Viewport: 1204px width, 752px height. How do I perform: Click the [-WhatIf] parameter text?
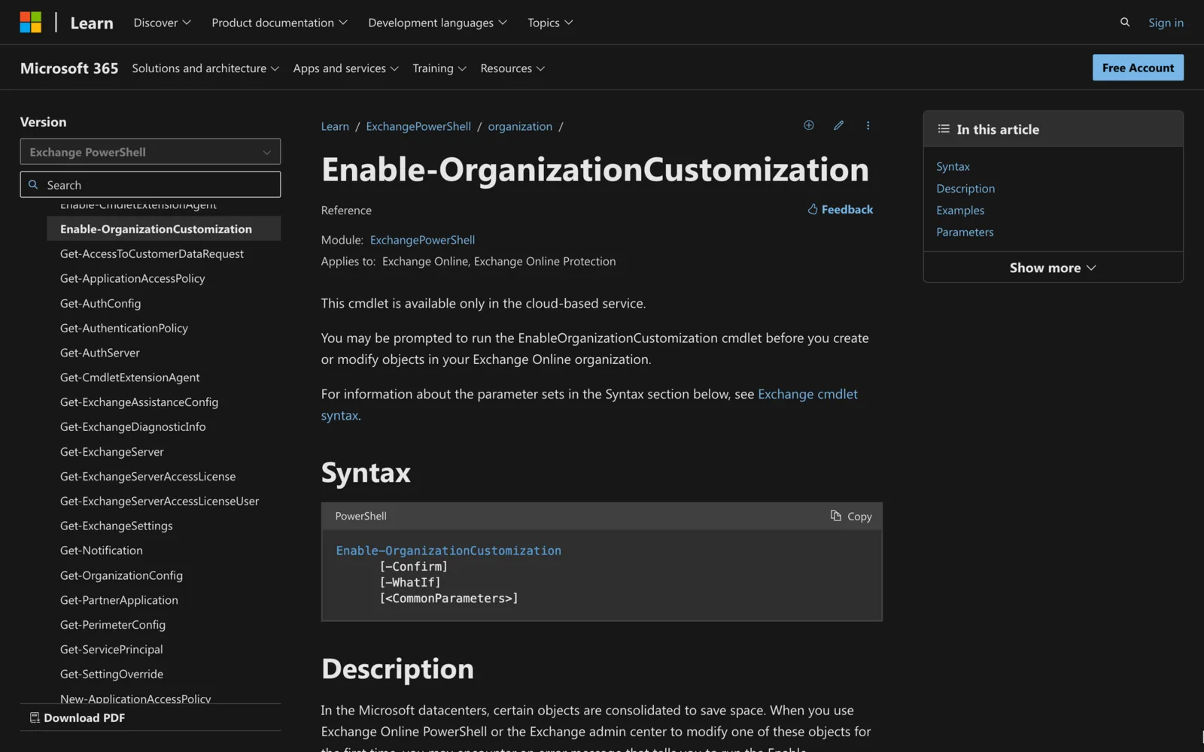410,583
